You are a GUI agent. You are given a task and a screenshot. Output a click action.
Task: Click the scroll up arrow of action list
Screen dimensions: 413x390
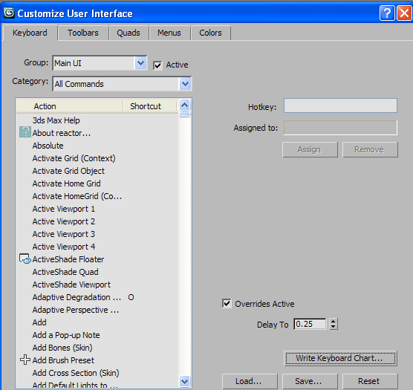pyautogui.click(x=185, y=105)
